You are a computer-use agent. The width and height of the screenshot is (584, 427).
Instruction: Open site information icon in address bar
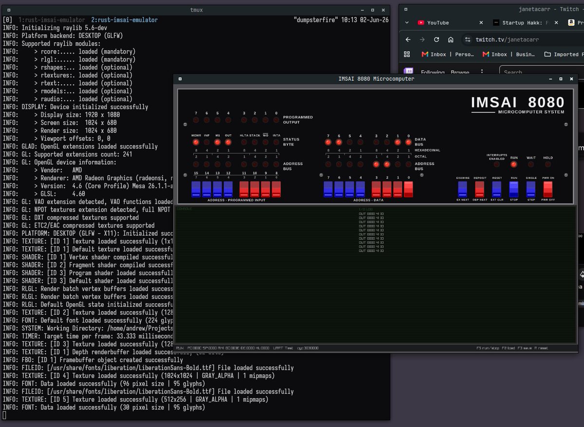(468, 39)
